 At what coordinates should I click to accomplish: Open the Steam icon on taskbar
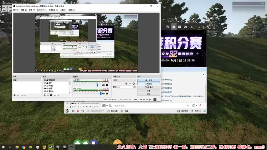(51, 147)
